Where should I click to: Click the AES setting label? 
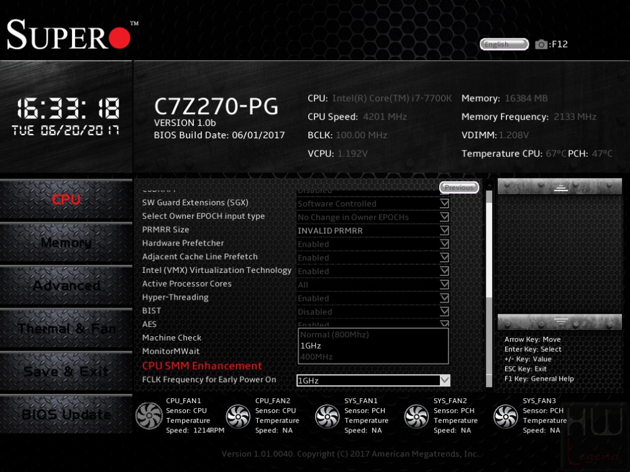[149, 324]
